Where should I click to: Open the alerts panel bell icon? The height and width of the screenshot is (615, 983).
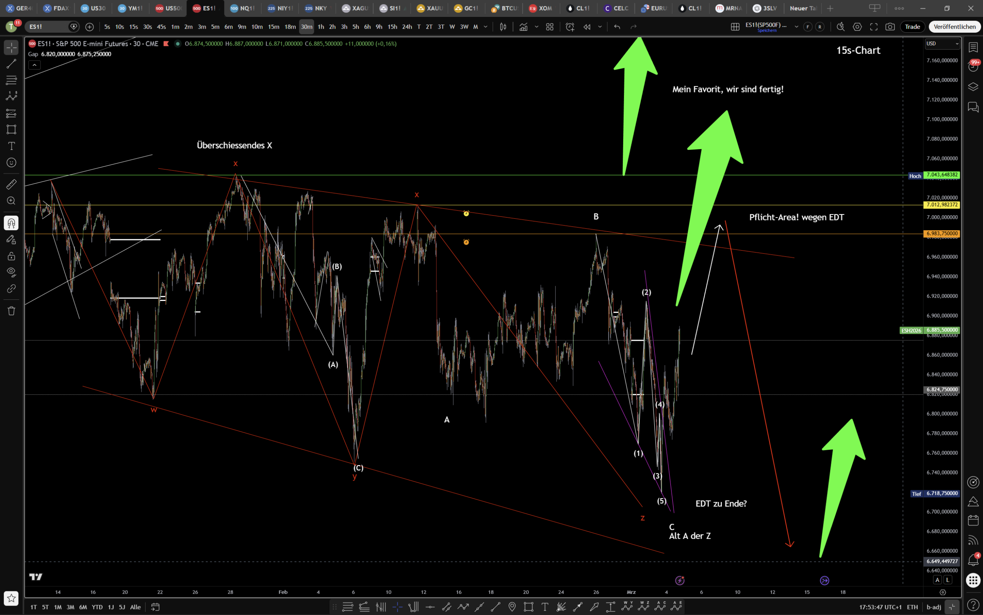[973, 560]
